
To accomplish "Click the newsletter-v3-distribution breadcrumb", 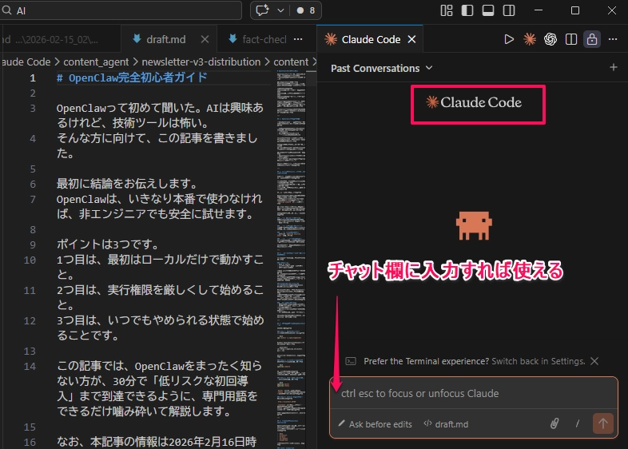I will coord(201,62).
